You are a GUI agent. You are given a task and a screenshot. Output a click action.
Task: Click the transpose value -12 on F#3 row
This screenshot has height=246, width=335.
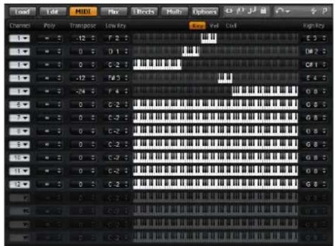pyautogui.click(x=81, y=78)
